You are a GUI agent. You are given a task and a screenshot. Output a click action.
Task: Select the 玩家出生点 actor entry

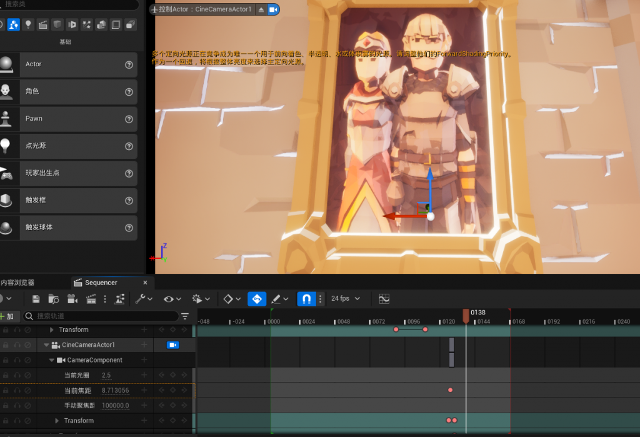point(69,173)
